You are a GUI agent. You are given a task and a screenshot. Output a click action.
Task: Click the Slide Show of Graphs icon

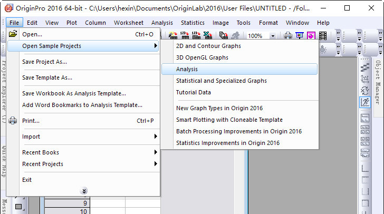coord(300,36)
